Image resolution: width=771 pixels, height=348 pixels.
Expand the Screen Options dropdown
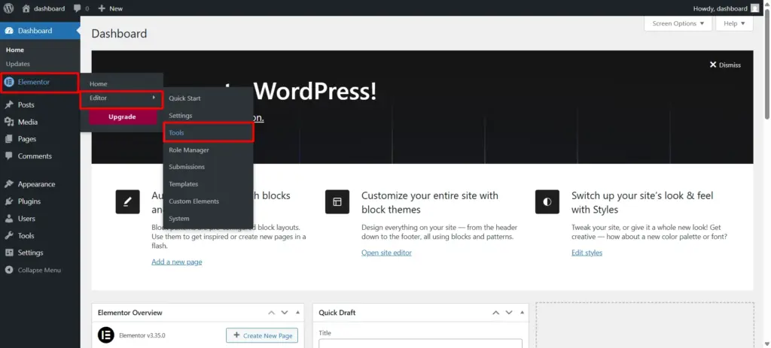[678, 23]
